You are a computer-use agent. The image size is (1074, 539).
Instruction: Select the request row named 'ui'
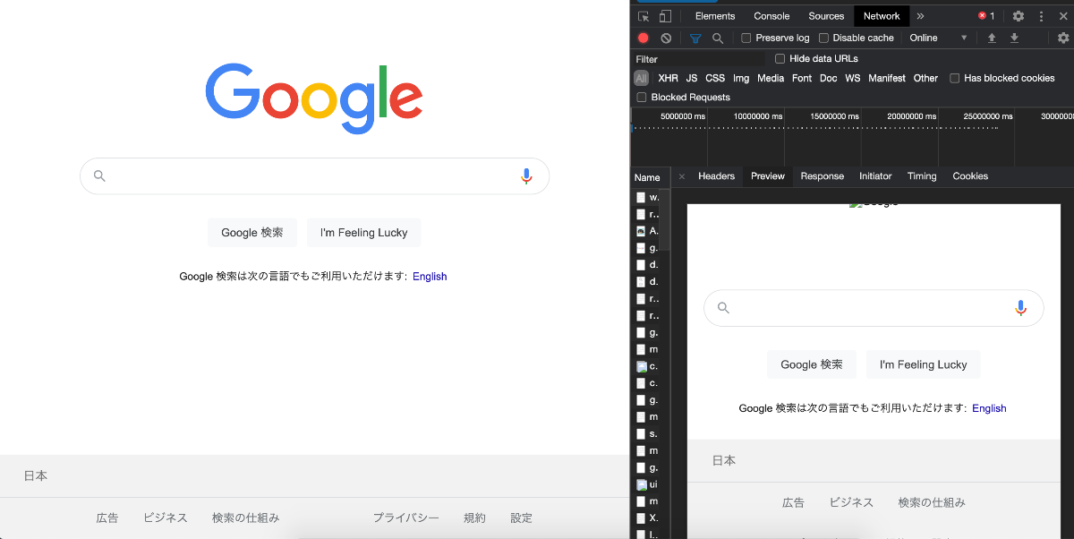click(648, 484)
